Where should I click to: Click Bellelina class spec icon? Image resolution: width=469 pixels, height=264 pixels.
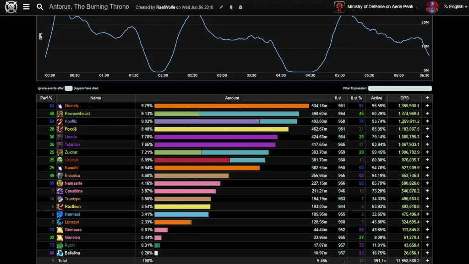click(60, 253)
